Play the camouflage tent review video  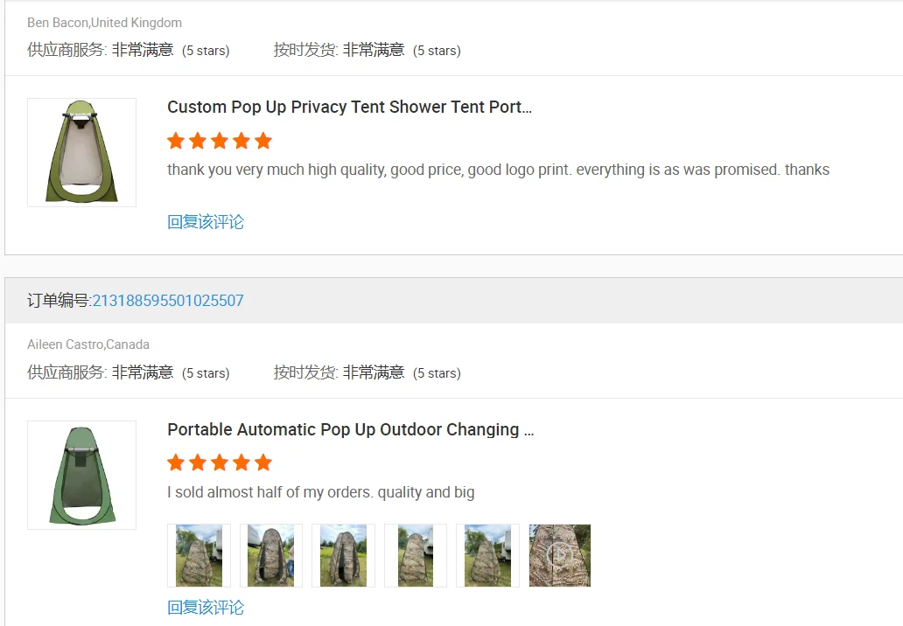[560, 555]
